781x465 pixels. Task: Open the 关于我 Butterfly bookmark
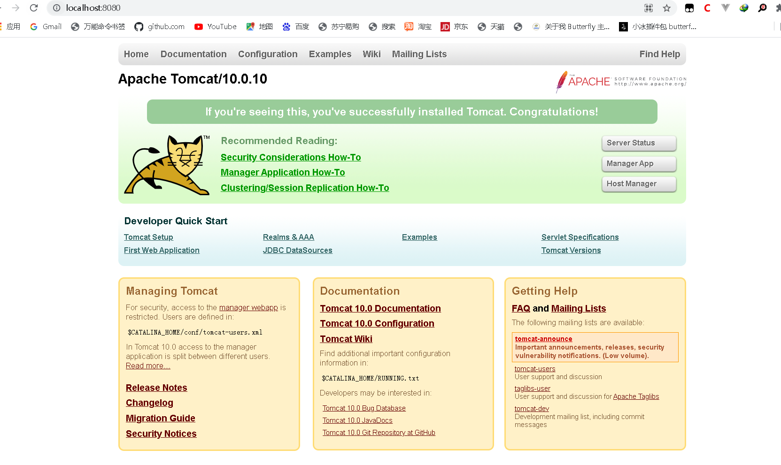(x=571, y=27)
